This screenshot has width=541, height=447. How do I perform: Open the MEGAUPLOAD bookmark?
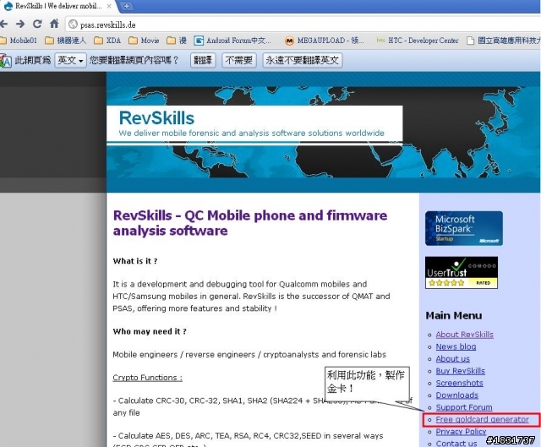point(325,41)
